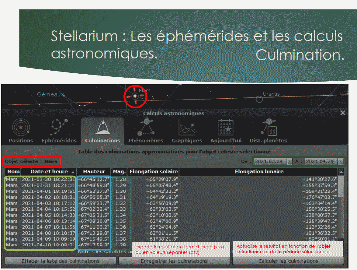Select row 2021-04-09 18:09:19
The image size is (357, 270).
[172, 239]
